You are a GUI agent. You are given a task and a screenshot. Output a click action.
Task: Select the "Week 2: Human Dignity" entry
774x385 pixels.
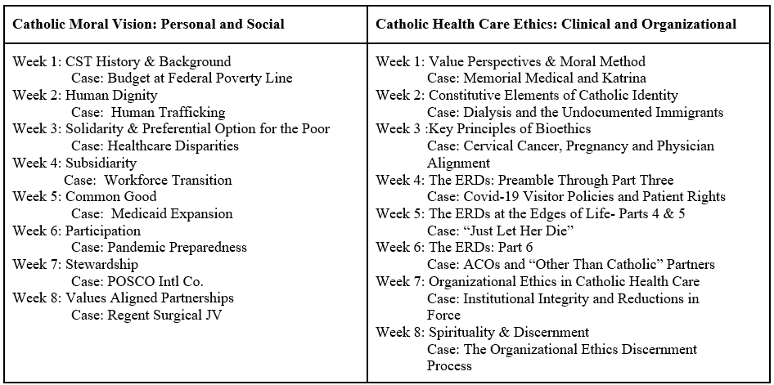75,96
